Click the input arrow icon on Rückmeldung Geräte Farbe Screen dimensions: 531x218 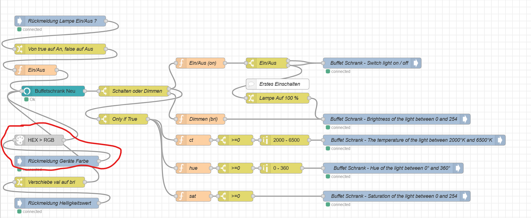[19, 161]
